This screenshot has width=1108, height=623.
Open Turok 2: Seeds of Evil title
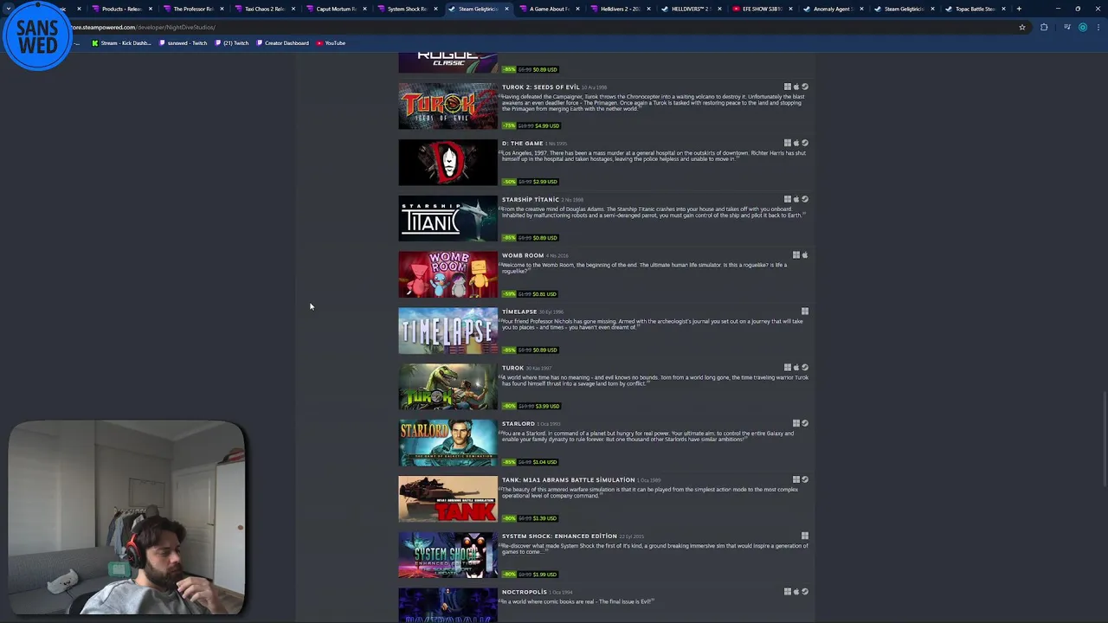(541, 87)
